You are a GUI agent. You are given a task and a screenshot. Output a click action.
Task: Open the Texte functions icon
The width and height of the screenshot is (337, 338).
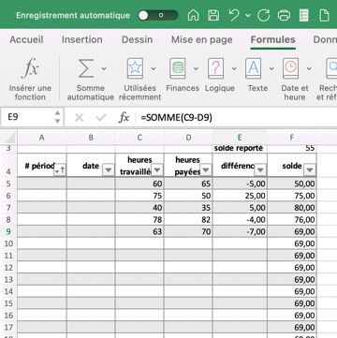point(254,68)
